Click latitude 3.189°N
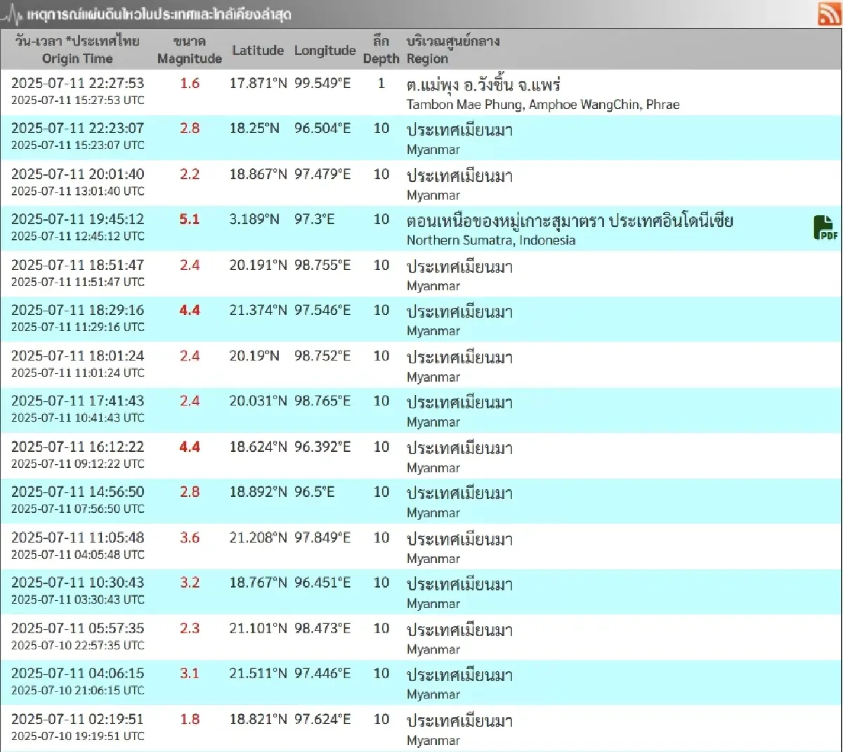 click(254, 219)
